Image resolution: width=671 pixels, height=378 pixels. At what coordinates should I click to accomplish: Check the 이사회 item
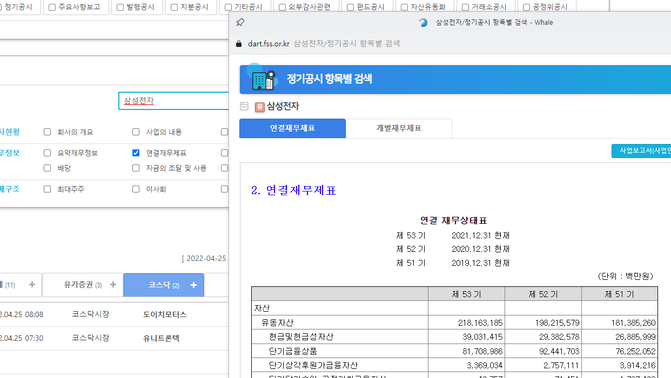[x=136, y=189]
